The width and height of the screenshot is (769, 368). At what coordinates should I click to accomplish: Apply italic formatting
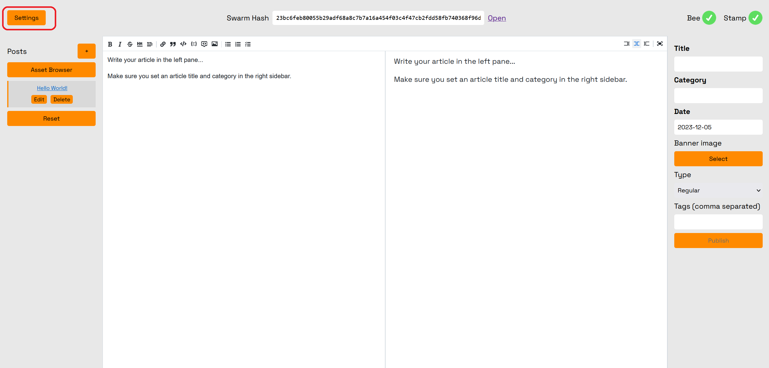120,44
